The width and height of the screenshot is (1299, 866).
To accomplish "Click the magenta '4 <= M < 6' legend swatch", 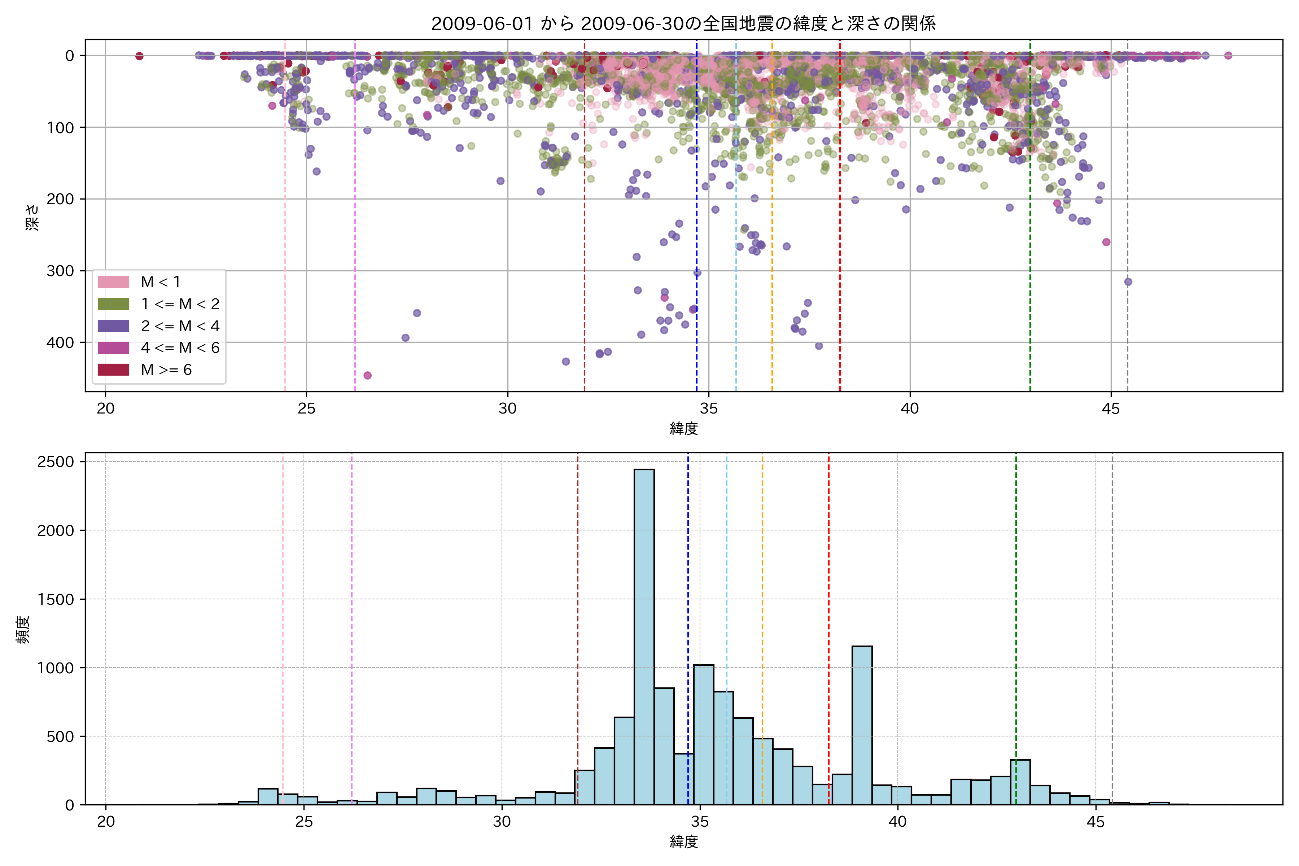I will click(113, 348).
